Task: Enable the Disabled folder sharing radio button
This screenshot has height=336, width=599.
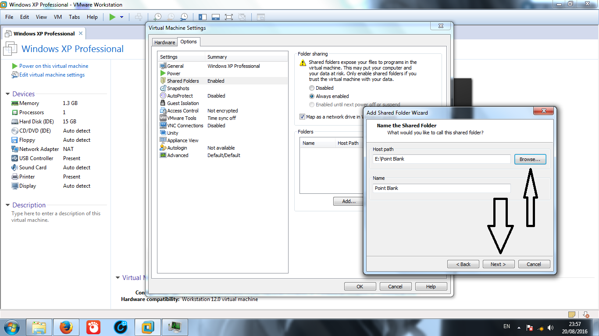Action: coord(312,88)
